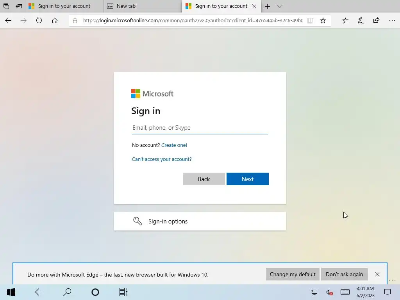The width and height of the screenshot is (400, 300).
Task: Click the Next button
Action: tap(247, 179)
